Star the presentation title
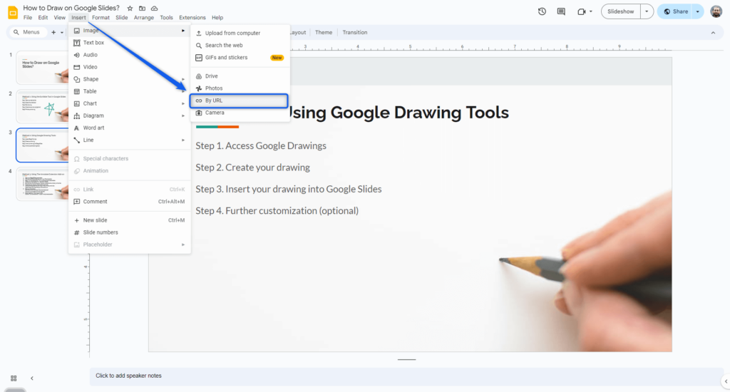The height and width of the screenshot is (392, 730). click(x=130, y=8)
